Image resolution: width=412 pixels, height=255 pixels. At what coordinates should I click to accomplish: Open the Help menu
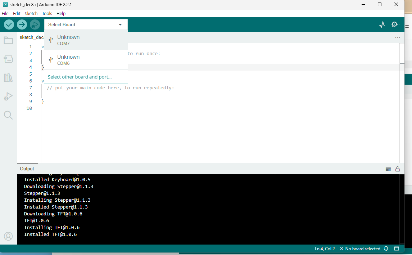tap(61, 14)
